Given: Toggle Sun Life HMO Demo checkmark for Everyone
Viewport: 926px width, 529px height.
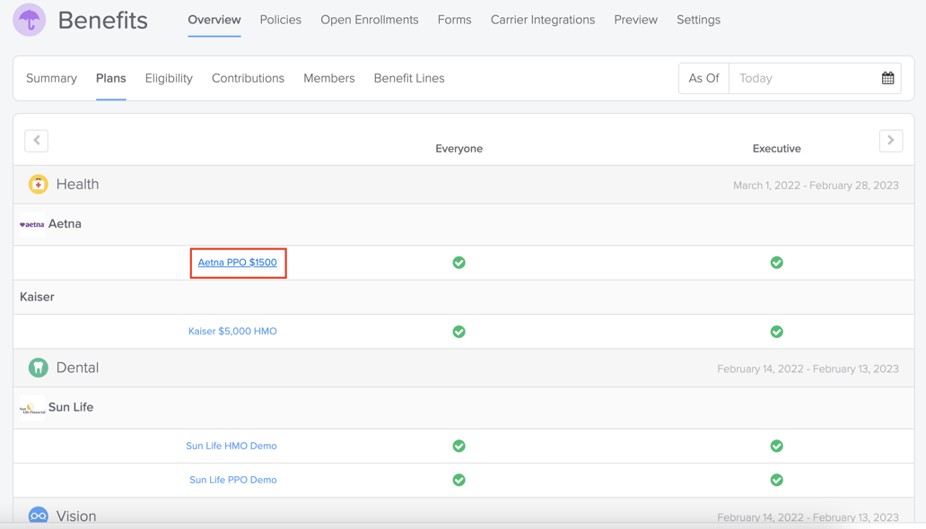Looking at the screenshot, I should click(459, 446).
